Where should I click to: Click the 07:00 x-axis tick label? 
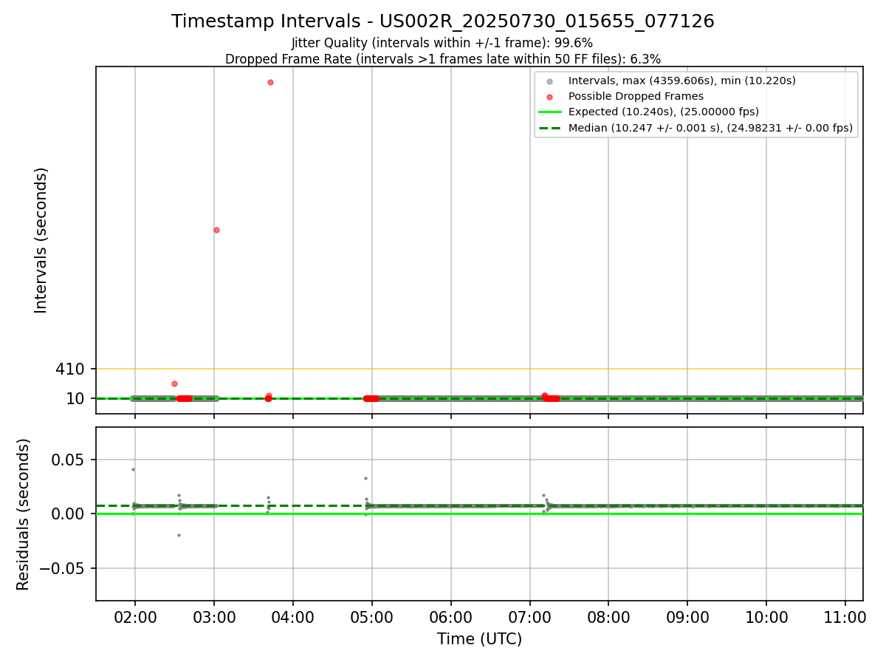click(x=530, y=618)
